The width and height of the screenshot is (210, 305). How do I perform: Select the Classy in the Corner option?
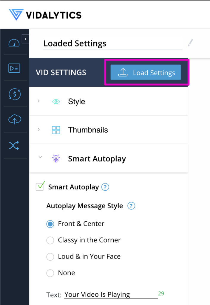pyautogui.click(x=50, y=240)
